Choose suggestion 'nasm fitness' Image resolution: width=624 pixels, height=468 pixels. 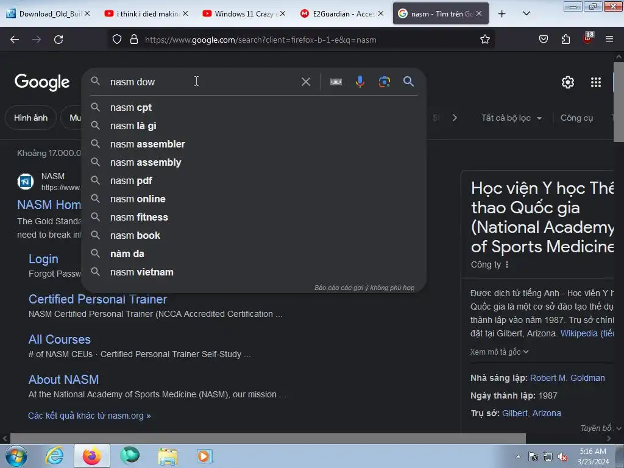[254, 218]
